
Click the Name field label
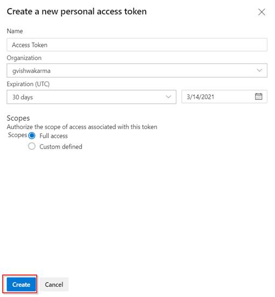[15, 31]
